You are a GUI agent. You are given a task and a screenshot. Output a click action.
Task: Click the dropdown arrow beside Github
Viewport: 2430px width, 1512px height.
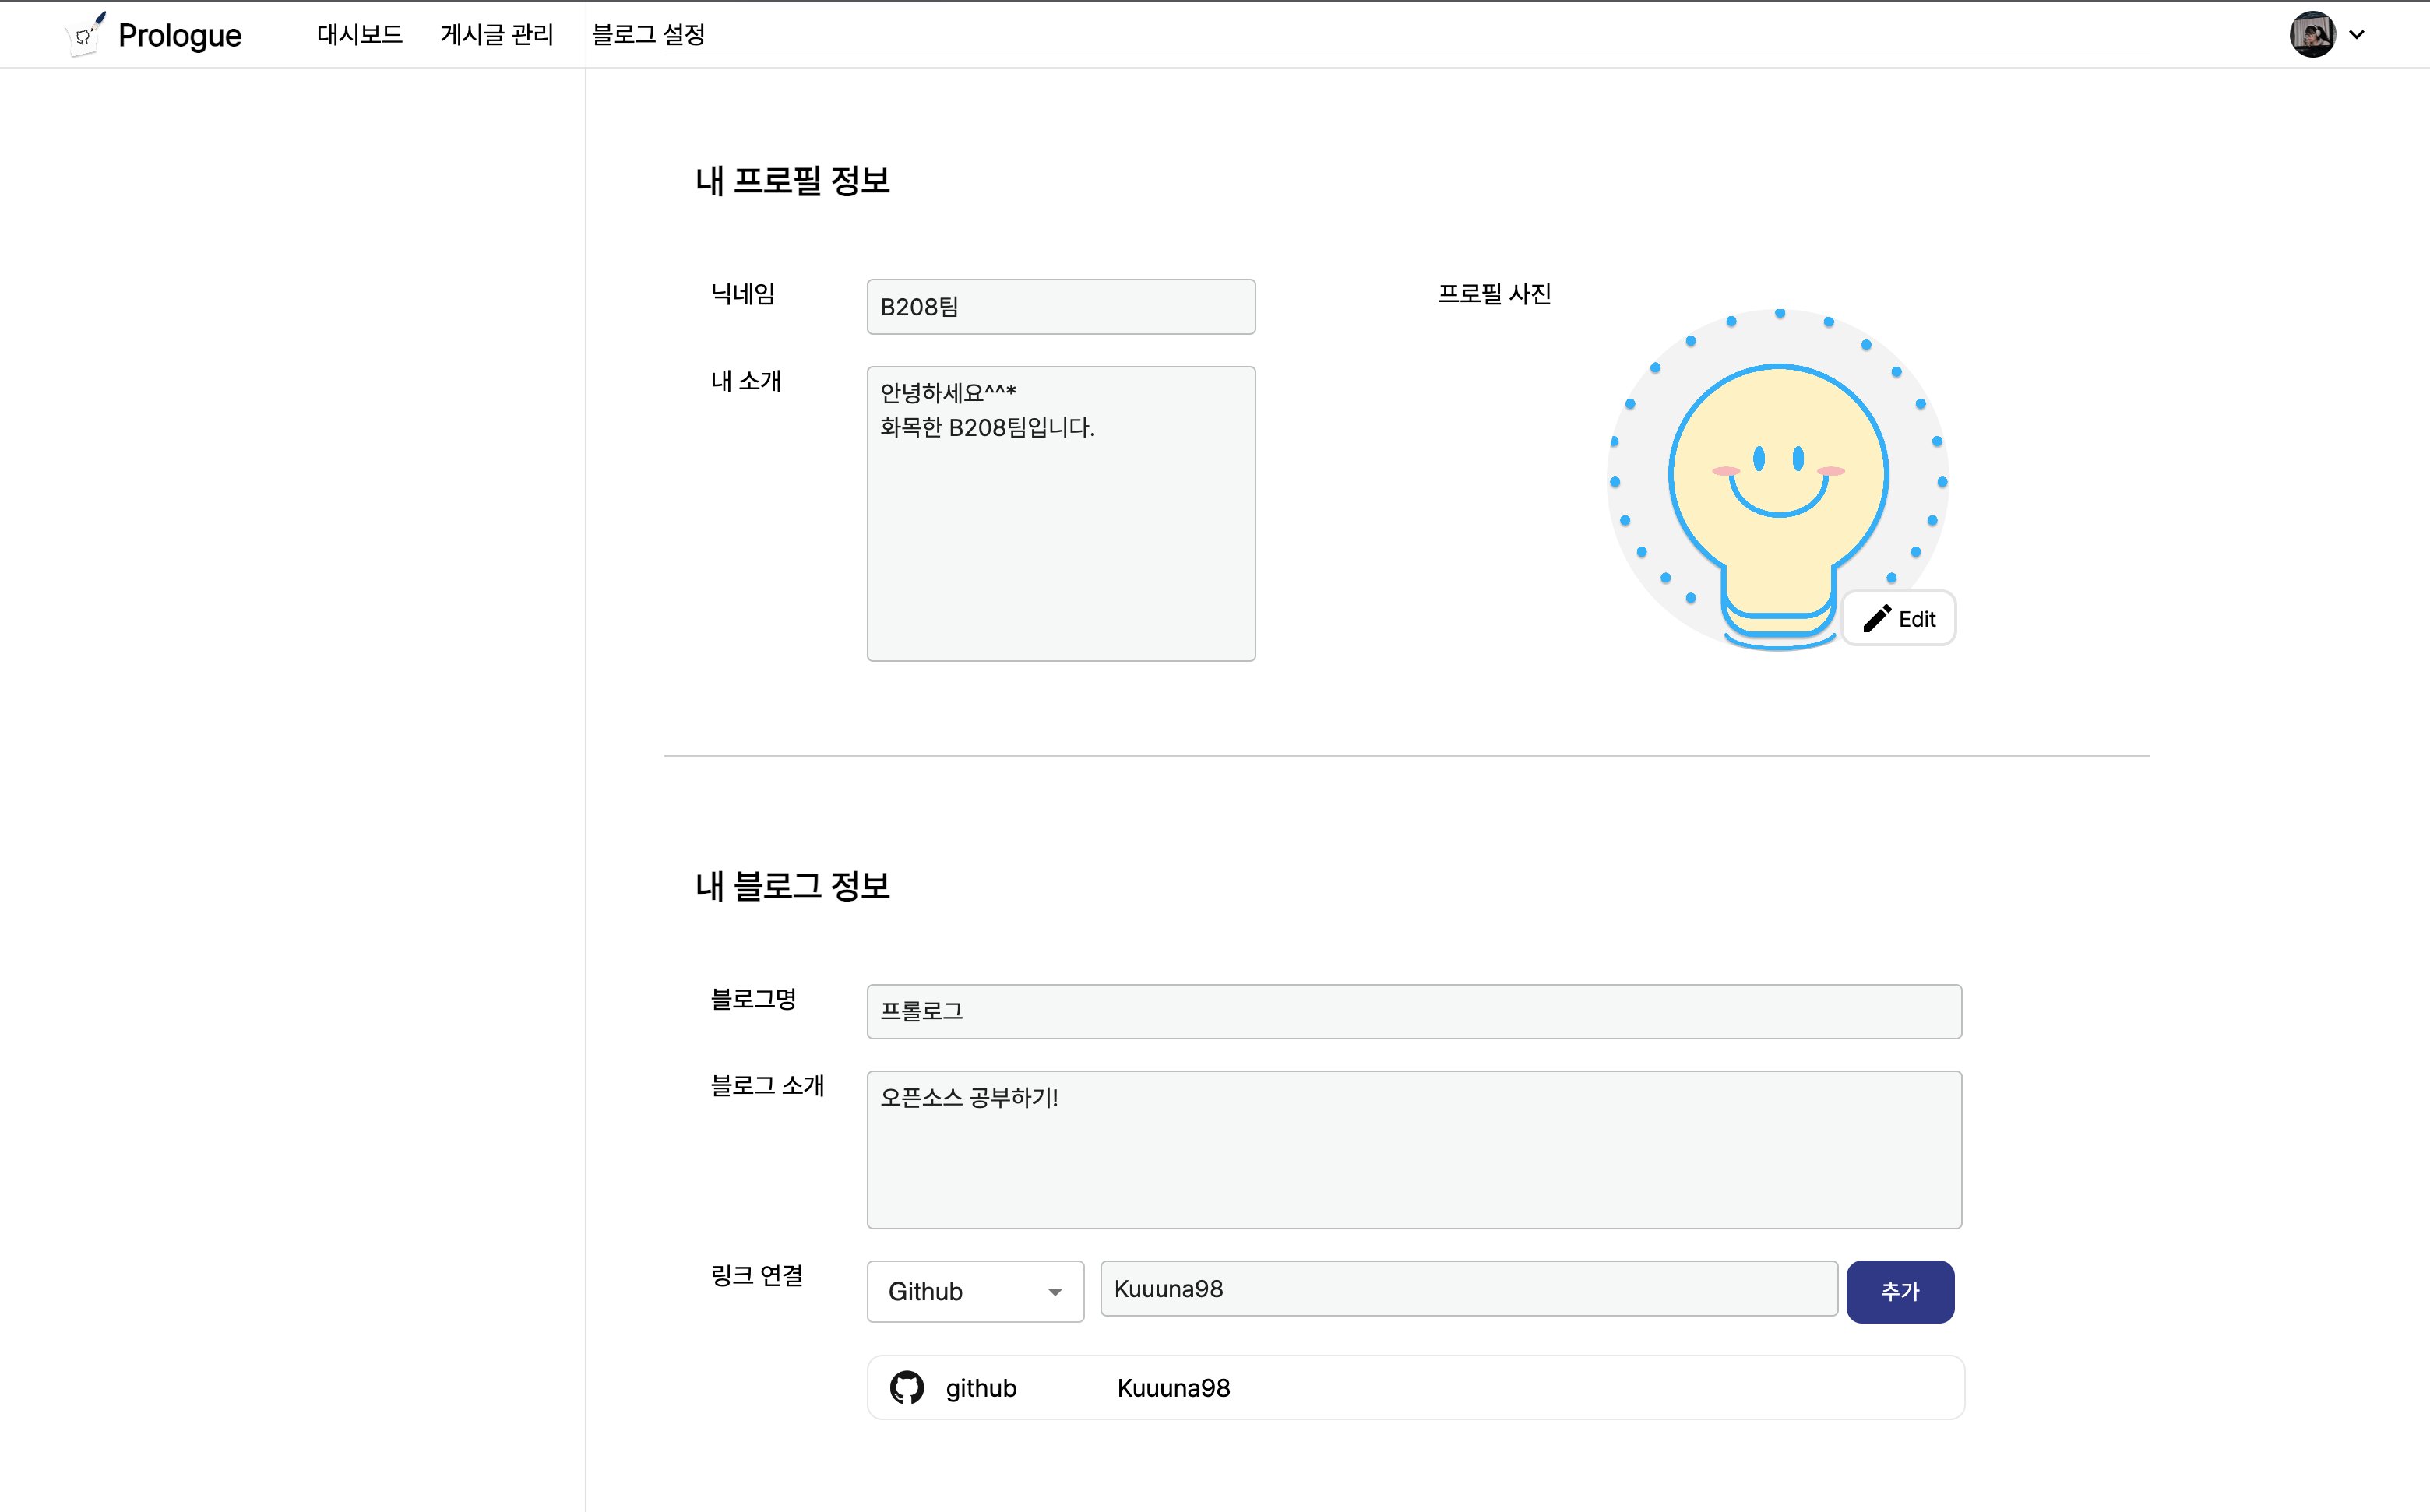1055,1292
